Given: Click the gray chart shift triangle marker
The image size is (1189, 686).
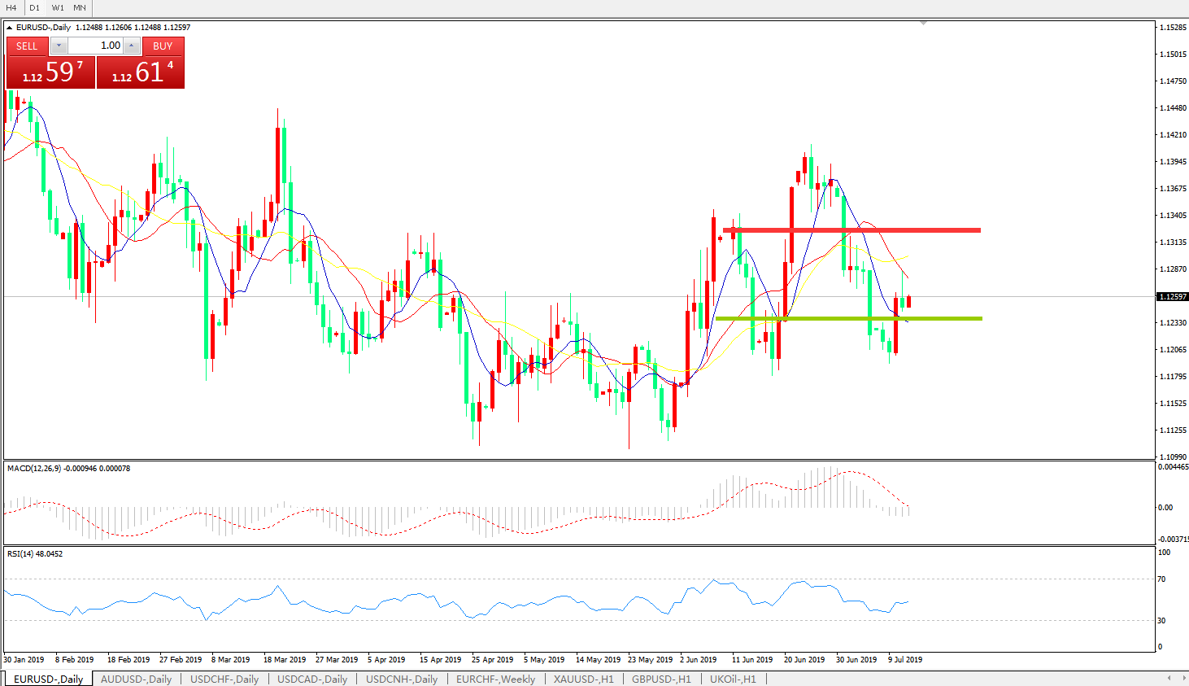Looking at the screenshot, I should [x=923, y=24].
